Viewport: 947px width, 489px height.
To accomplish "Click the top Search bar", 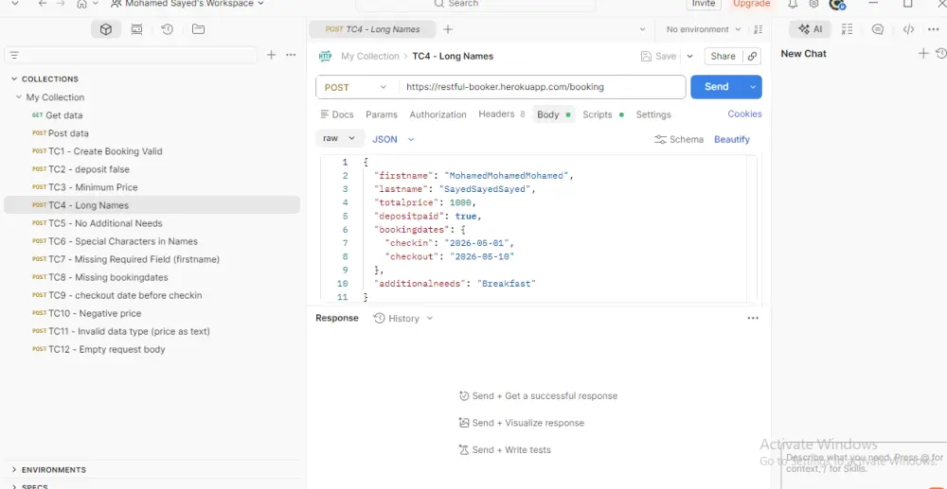I will [x=475, y=4].
